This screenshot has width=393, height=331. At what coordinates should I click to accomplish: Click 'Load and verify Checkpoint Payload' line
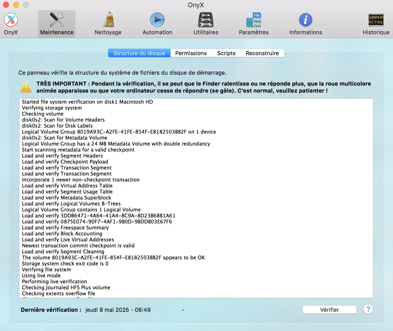pyautogui.click(x=65, y=162)
